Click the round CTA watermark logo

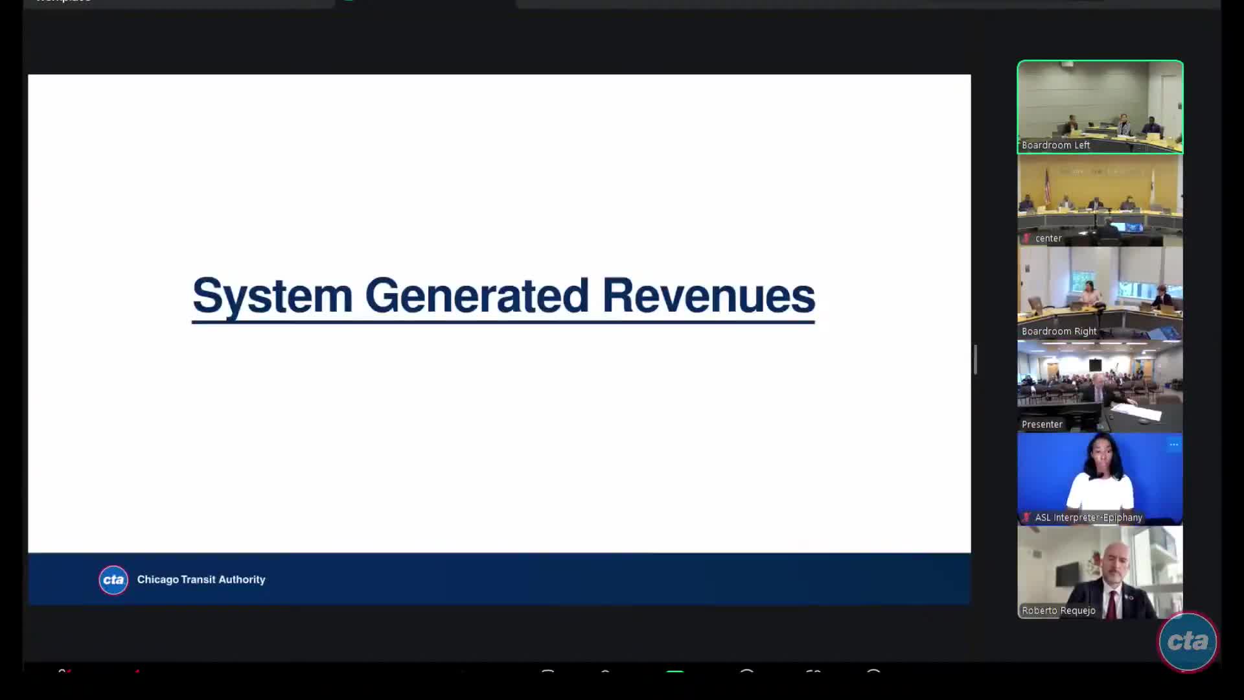coord(1187,641)
